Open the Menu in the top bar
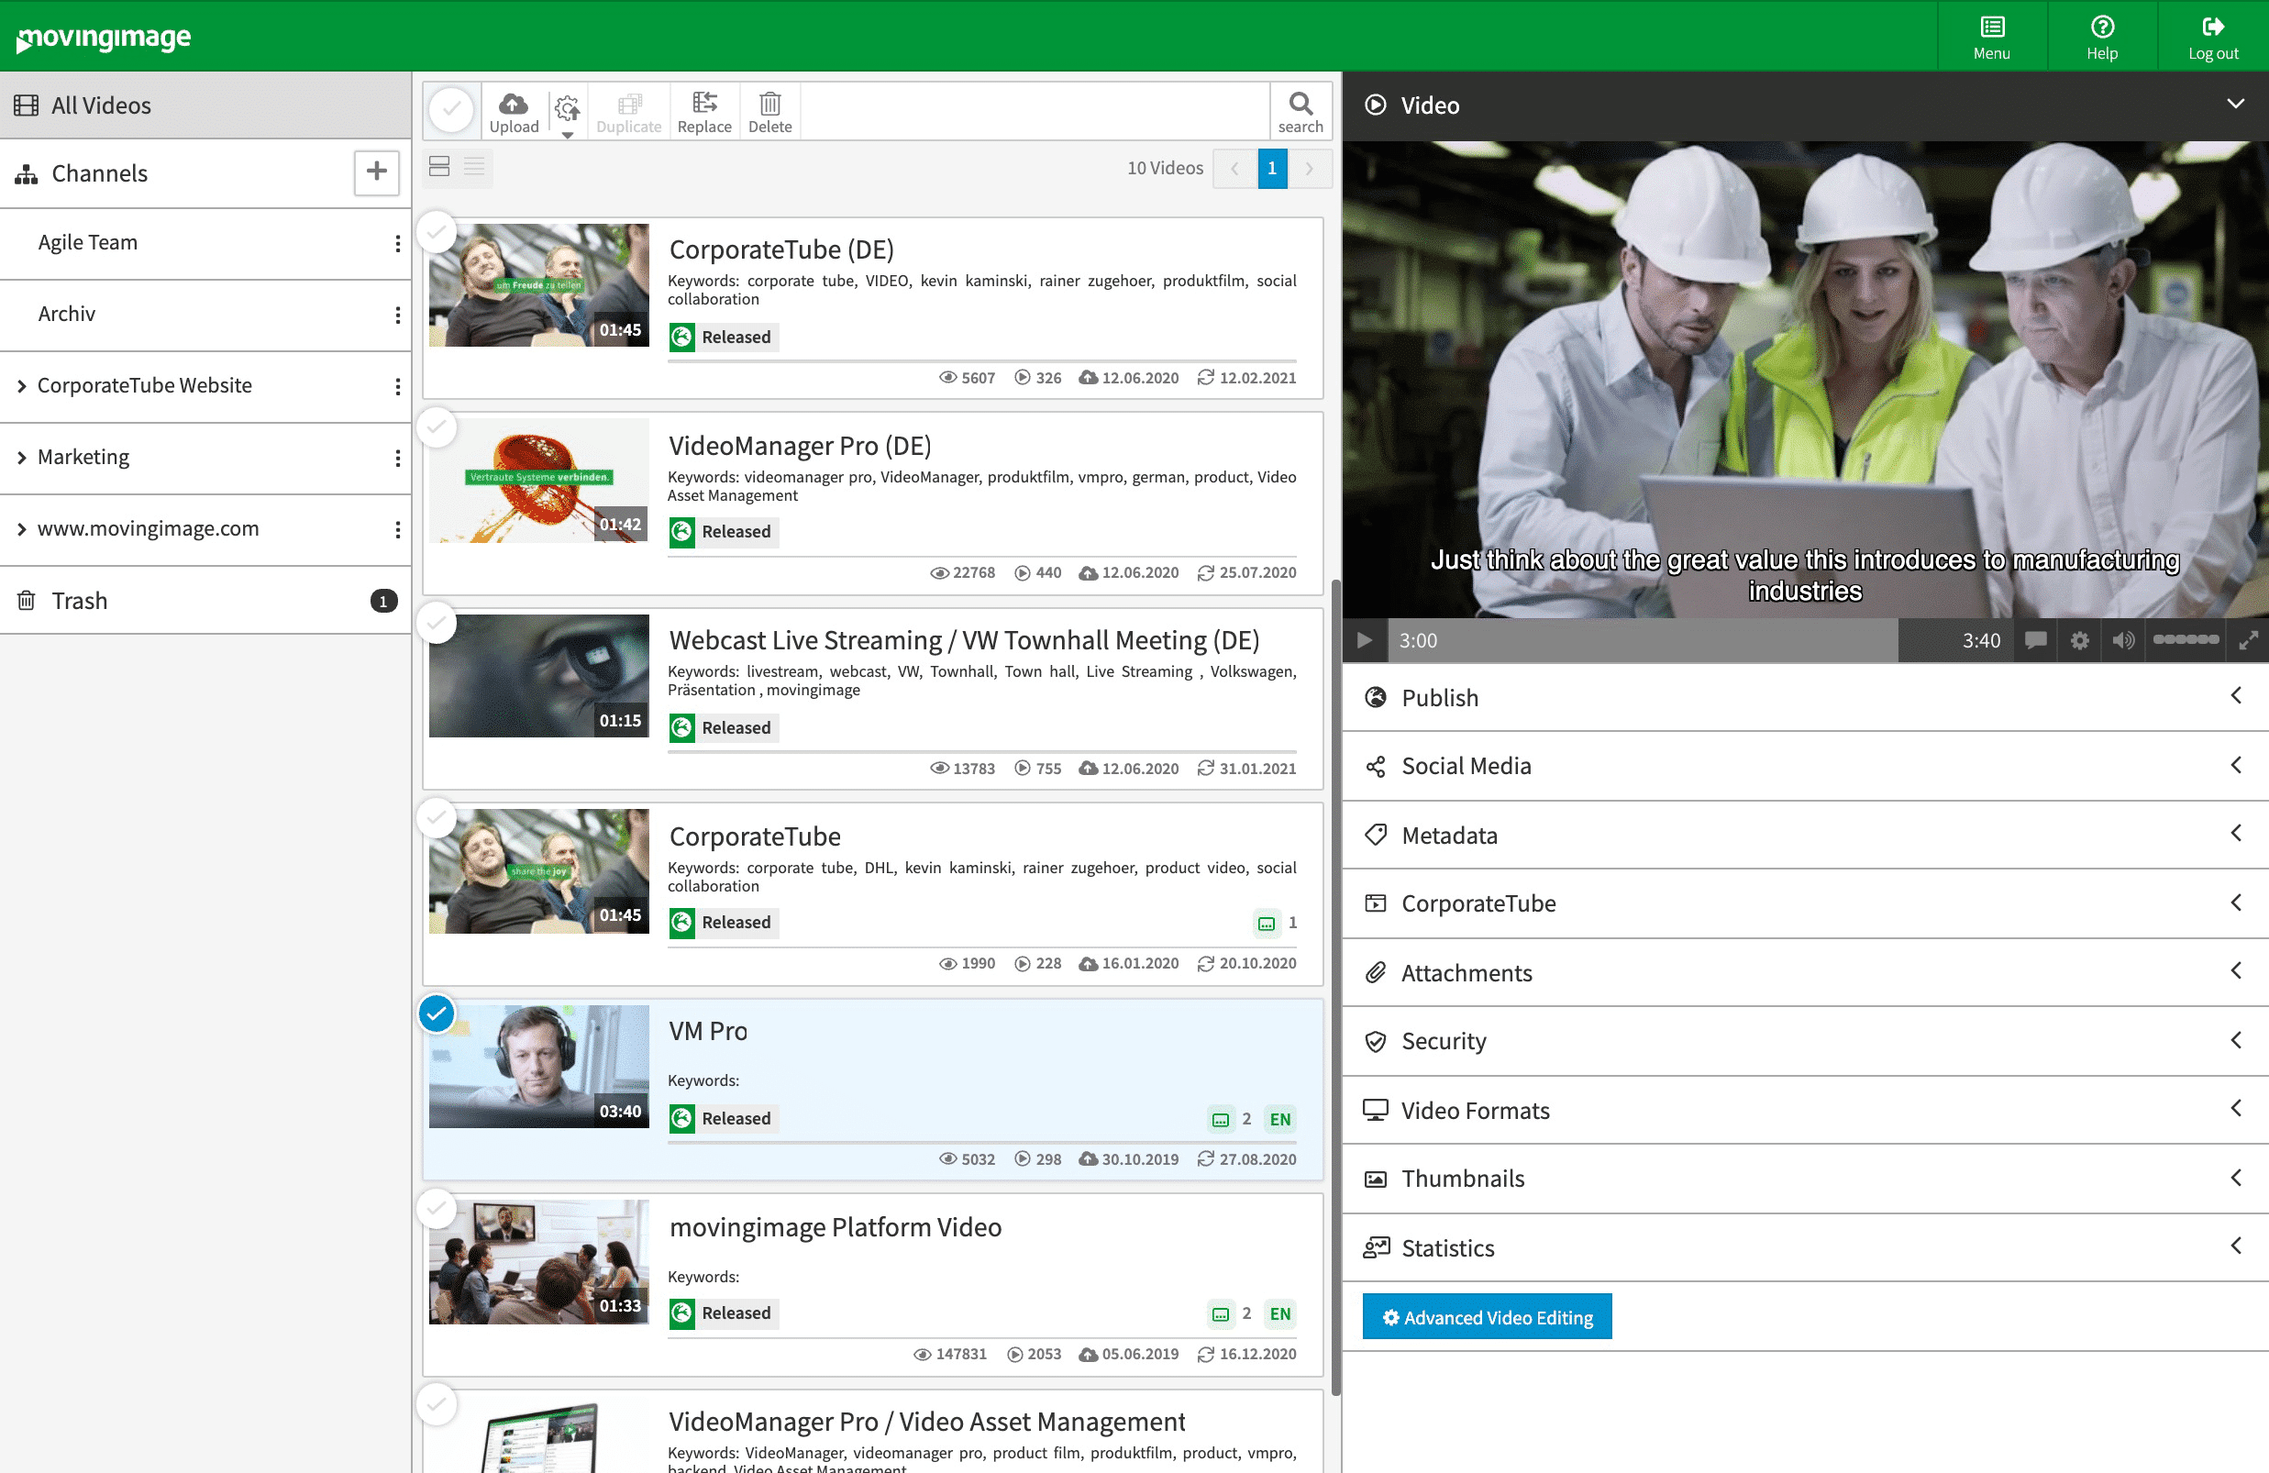Image resolution: width=2269 pixels, height=1473 pixels. click(1992, 35)
